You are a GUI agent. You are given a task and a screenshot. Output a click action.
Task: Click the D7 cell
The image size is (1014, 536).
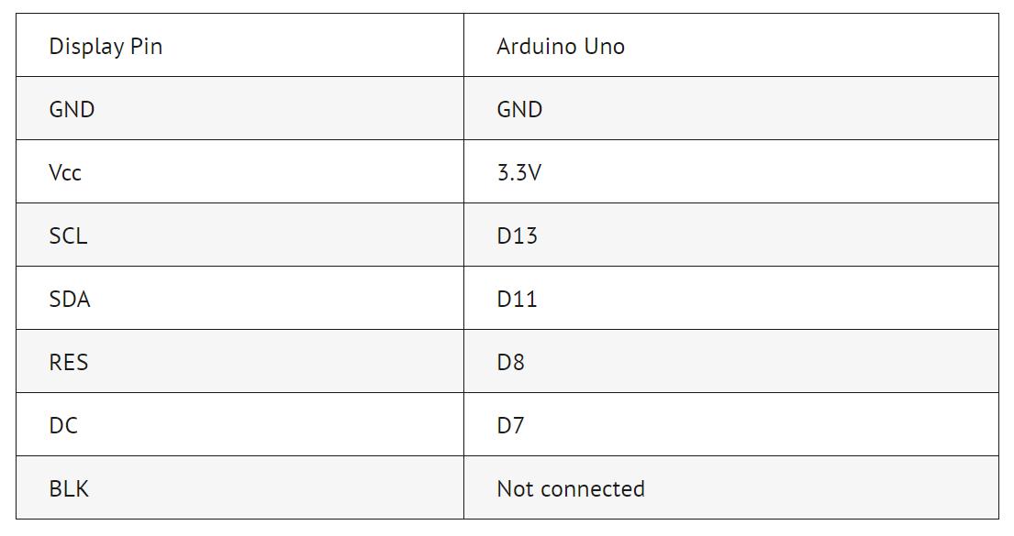point(731,425)
